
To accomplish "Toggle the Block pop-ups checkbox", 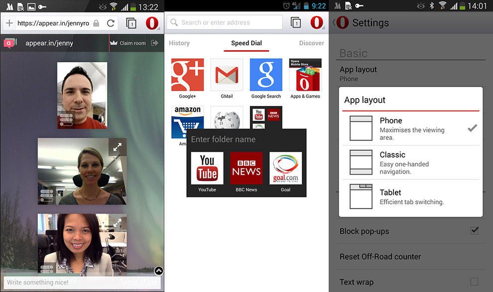I will tap(475, 231).
